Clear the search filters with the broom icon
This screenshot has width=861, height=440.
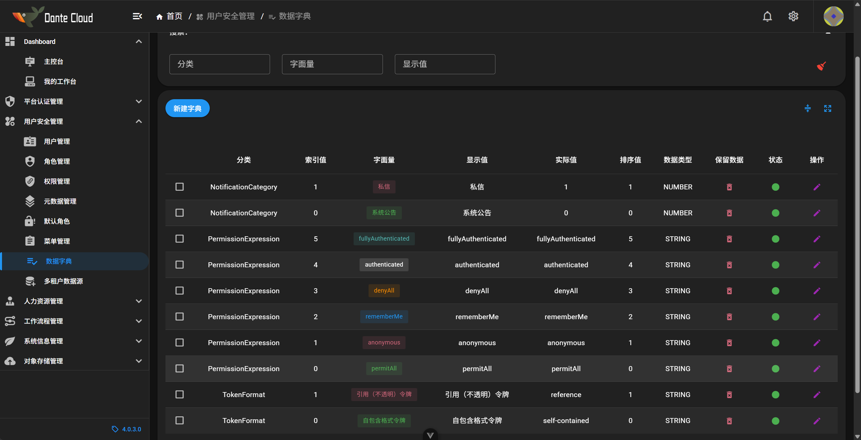821,66
